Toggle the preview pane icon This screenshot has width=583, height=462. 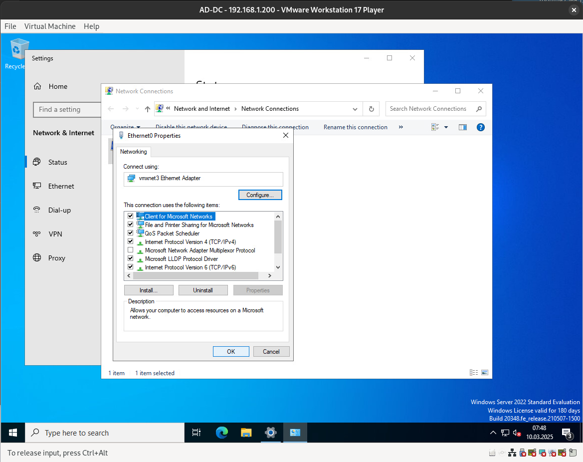coord(463,127)
